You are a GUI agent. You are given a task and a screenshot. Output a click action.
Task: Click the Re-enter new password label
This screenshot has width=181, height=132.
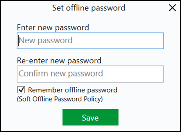59,61
